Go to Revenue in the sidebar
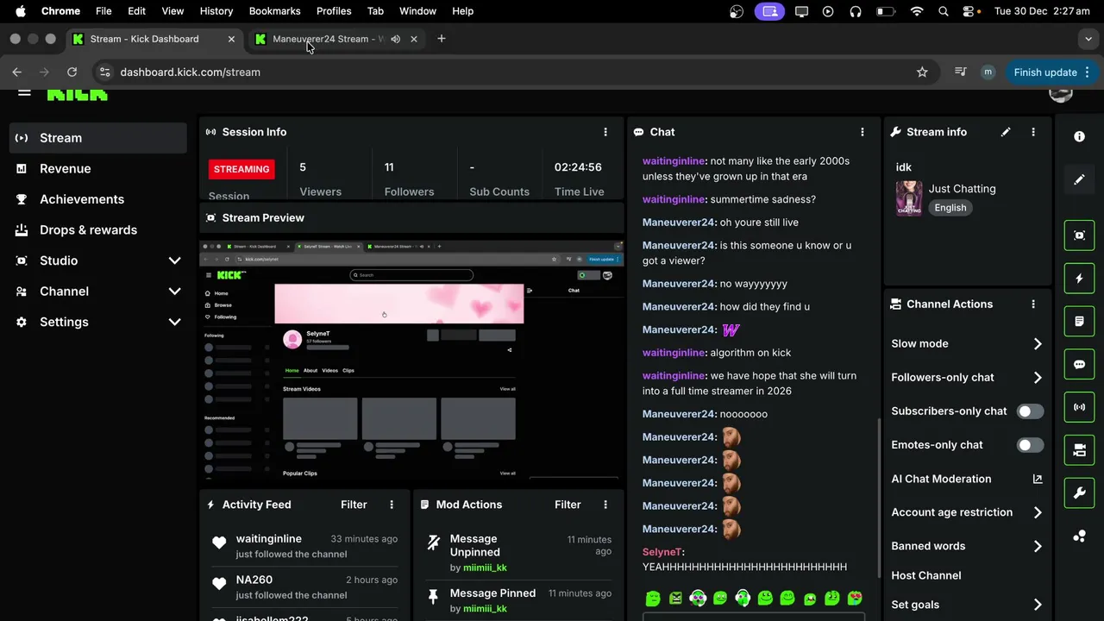This screenshot has width=1104, height=621. tap(97, 169)
